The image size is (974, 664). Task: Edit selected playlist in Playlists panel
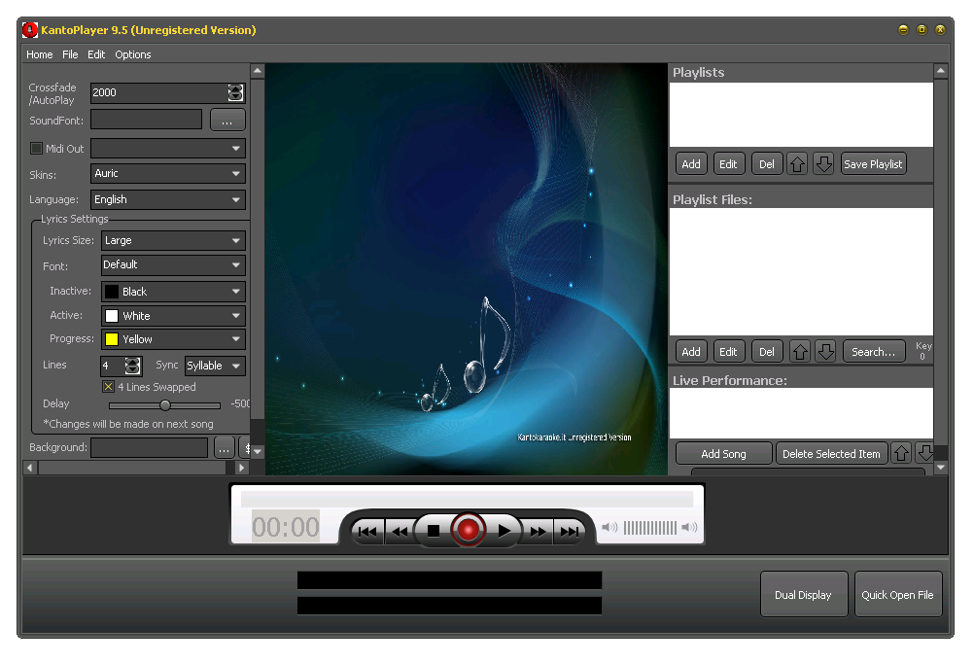(x=728, y=164)
